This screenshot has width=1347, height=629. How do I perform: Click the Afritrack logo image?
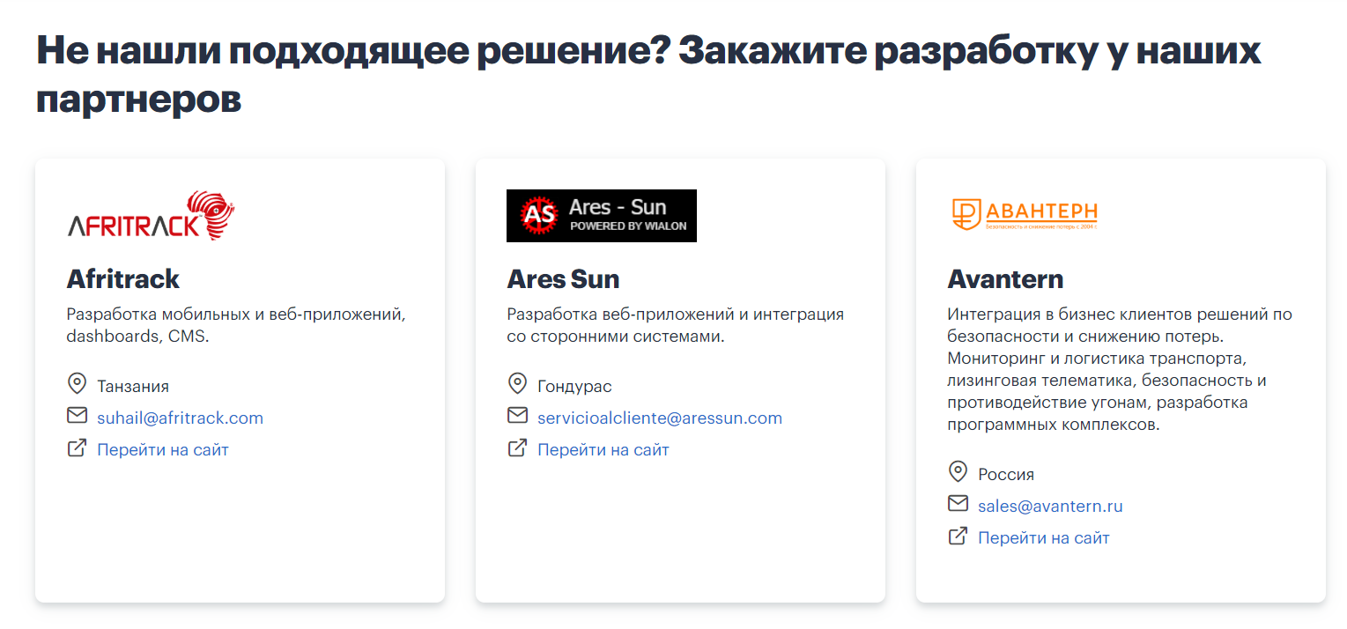(151, 216)
